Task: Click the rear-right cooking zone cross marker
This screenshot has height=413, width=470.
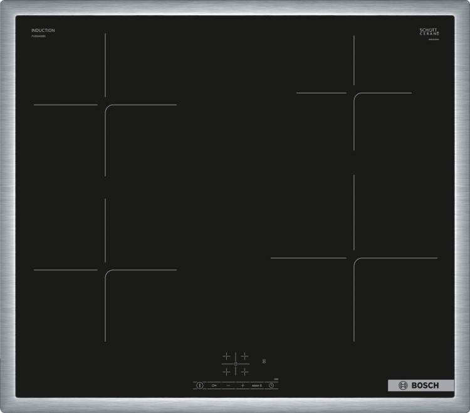Action: pos(354,93)
